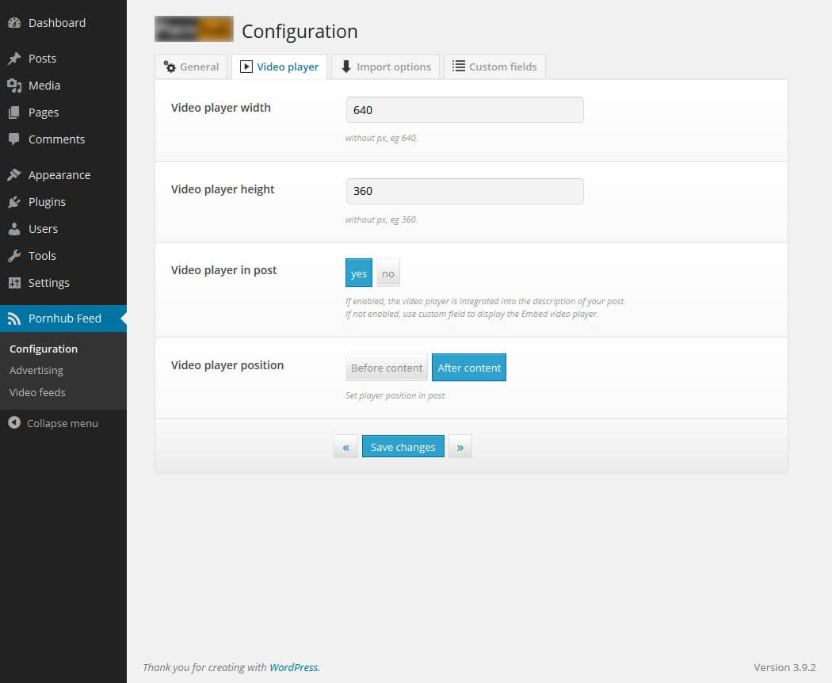Click the list icon on Custom fields tab
The height and width of the screenshot is (683, 832).
(x=459, y=67)
